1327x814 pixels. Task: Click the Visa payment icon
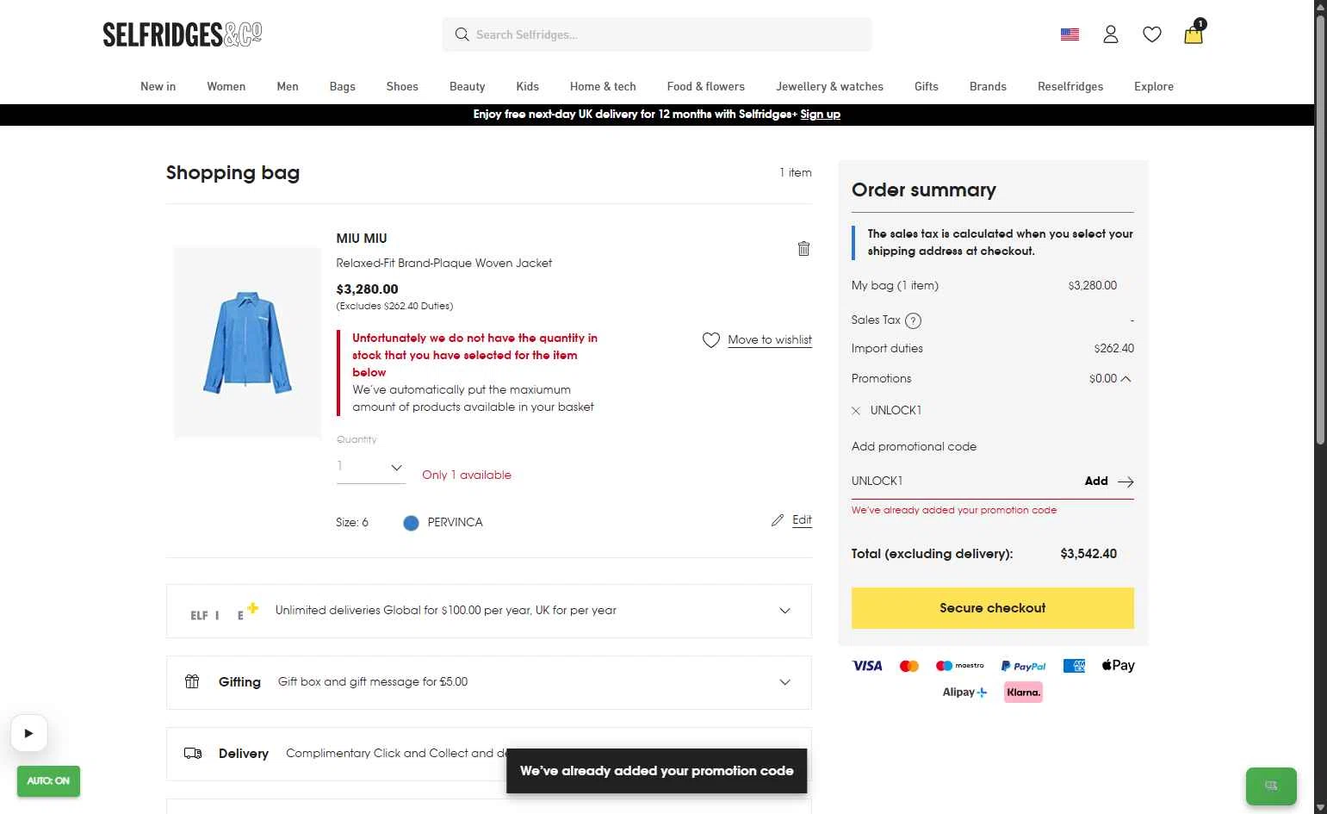867,666
